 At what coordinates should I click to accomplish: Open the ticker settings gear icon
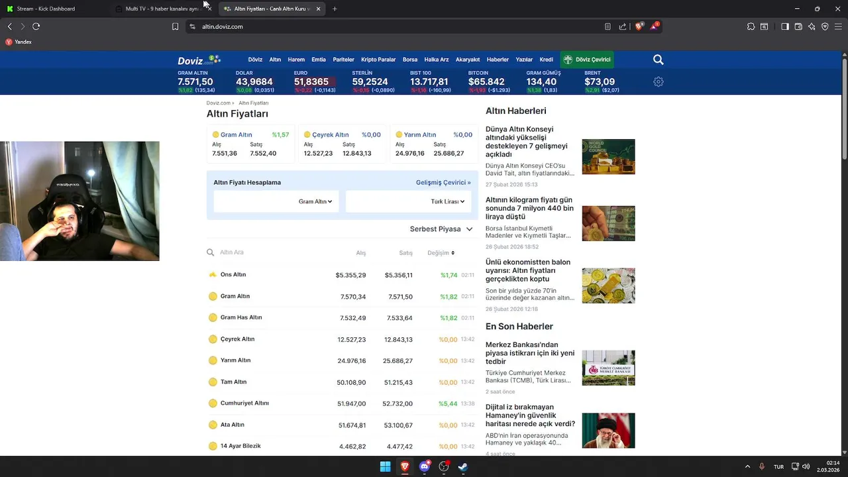click(x=658, y=82)
